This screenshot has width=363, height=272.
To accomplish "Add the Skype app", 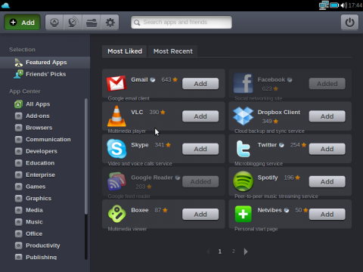I will 200,149.
